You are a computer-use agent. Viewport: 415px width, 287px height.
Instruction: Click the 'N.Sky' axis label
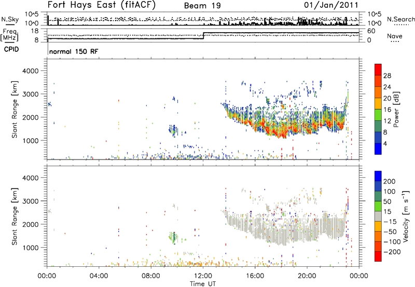[10, 19]
